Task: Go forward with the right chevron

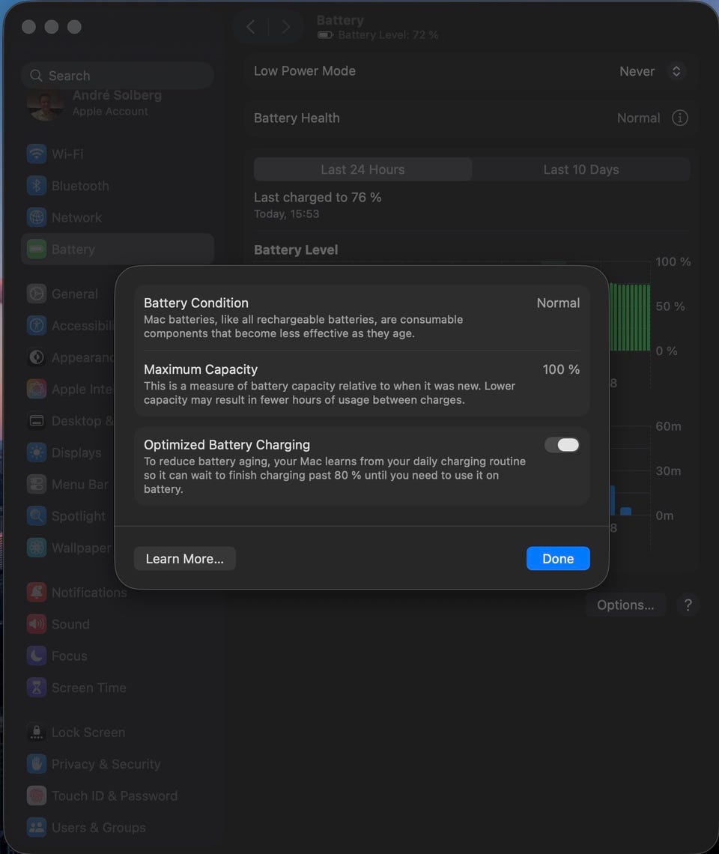Action: point(285,27)
